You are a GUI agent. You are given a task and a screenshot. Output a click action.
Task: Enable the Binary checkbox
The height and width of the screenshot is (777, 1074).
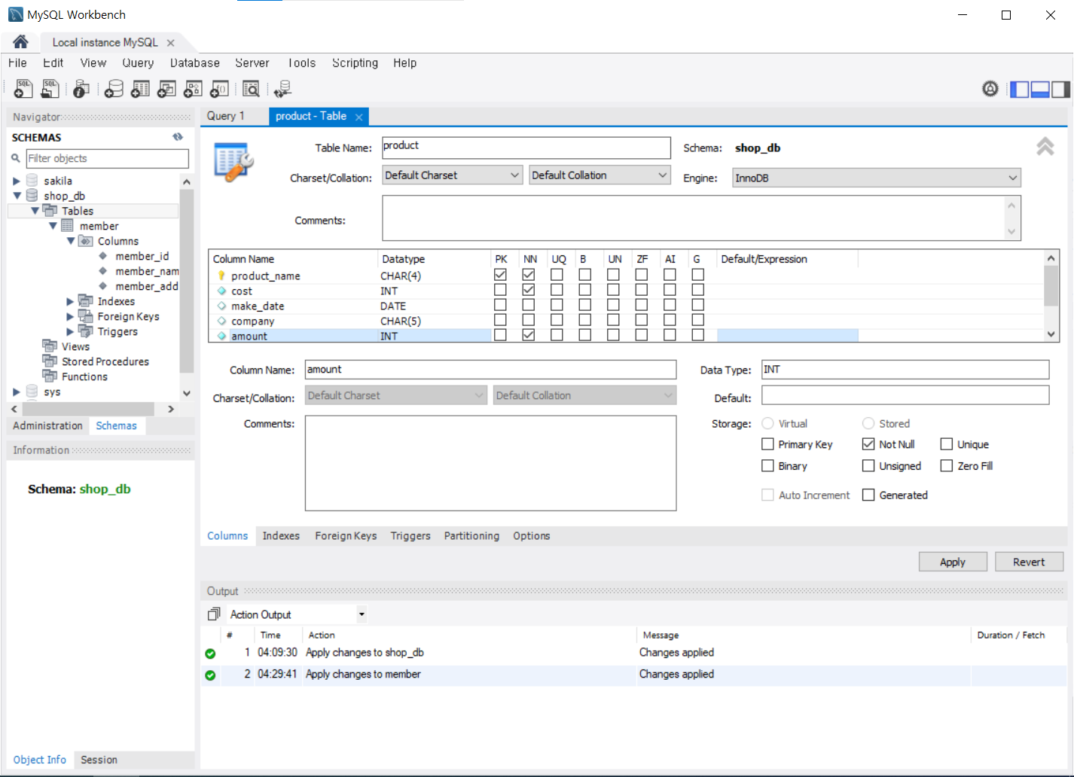coord(767,466)
